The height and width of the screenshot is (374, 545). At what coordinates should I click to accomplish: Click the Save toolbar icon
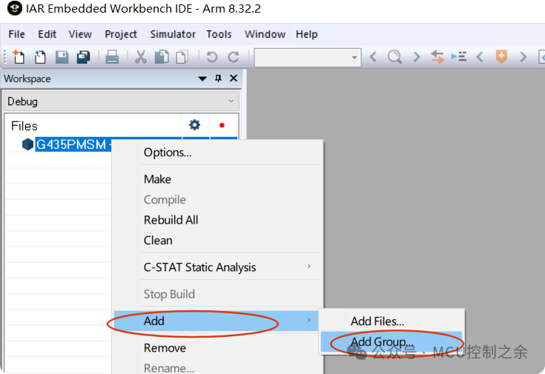point(62,57)
